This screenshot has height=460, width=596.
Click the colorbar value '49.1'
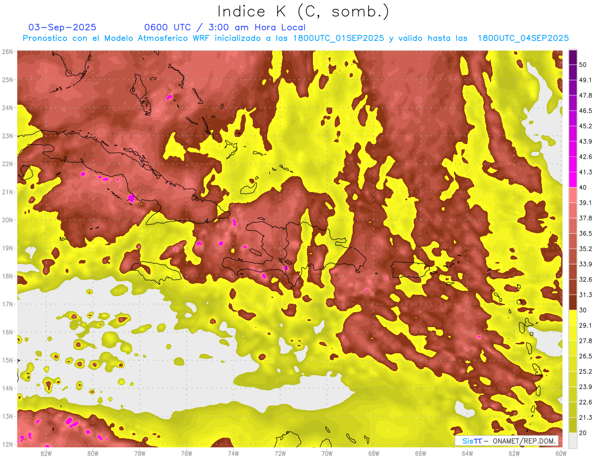tap(585, 80)
